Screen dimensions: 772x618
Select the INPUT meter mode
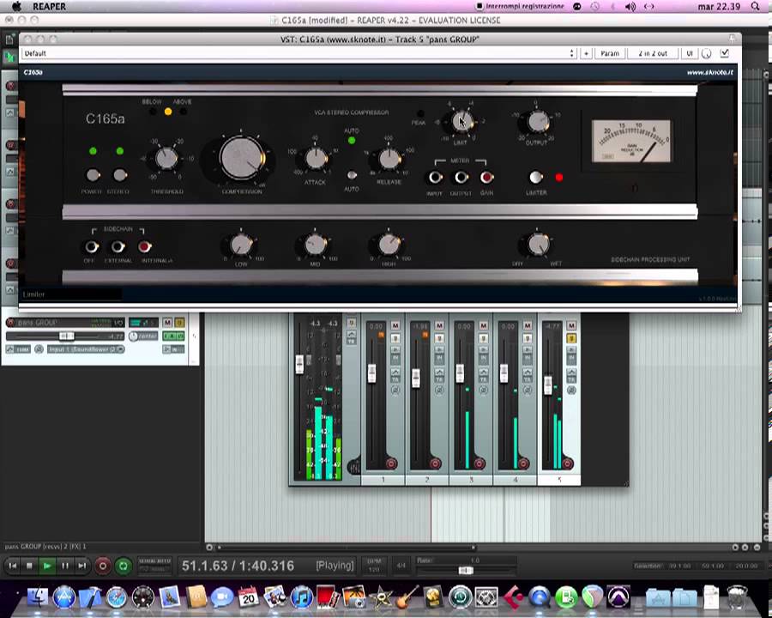pyautogui.click(x=435, y=178)
